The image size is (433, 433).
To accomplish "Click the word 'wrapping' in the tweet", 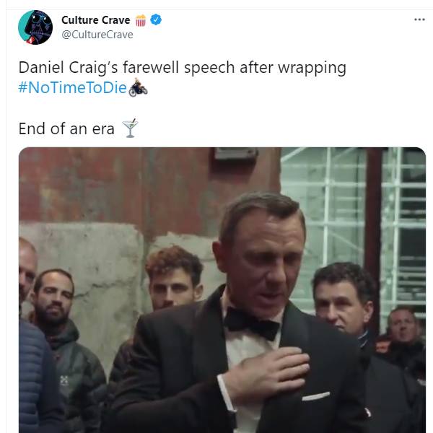I will [312, 69].
